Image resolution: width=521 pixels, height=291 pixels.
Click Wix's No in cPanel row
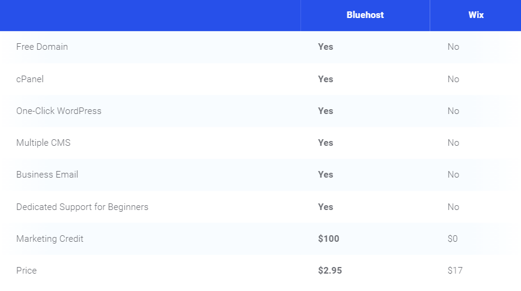click(x=453, y=79)
